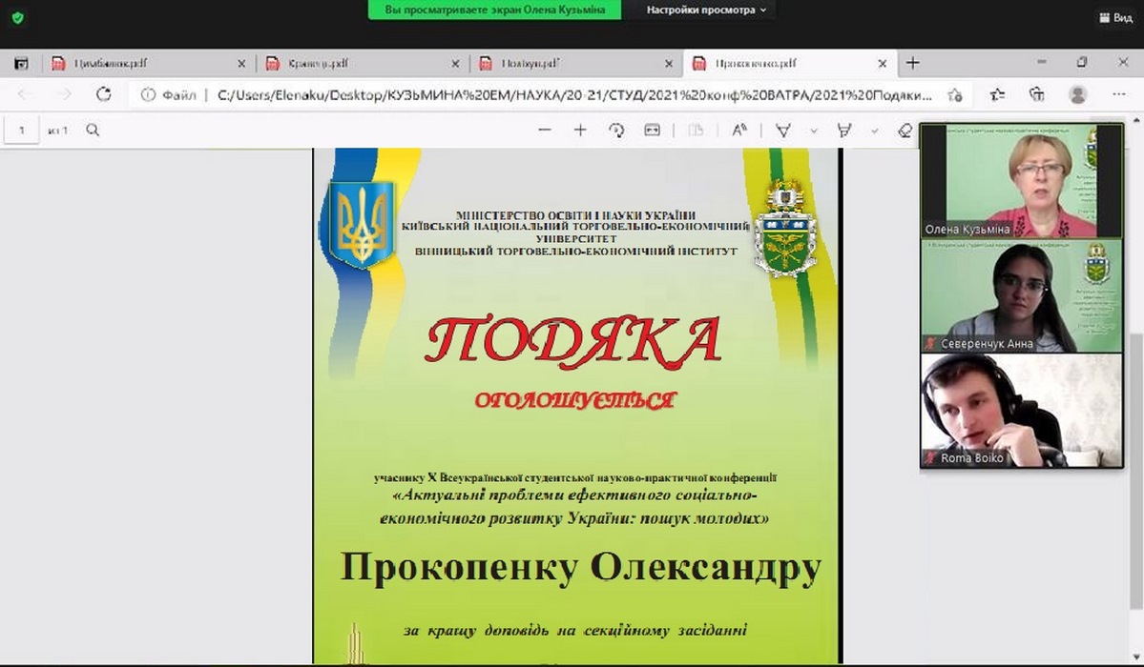1144x667 pixels.
Task: Refresh the browser page
Action: pos(104,94)
